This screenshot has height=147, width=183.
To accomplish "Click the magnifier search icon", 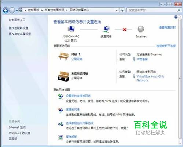I will pyautogui.click(x=179, y=10).
